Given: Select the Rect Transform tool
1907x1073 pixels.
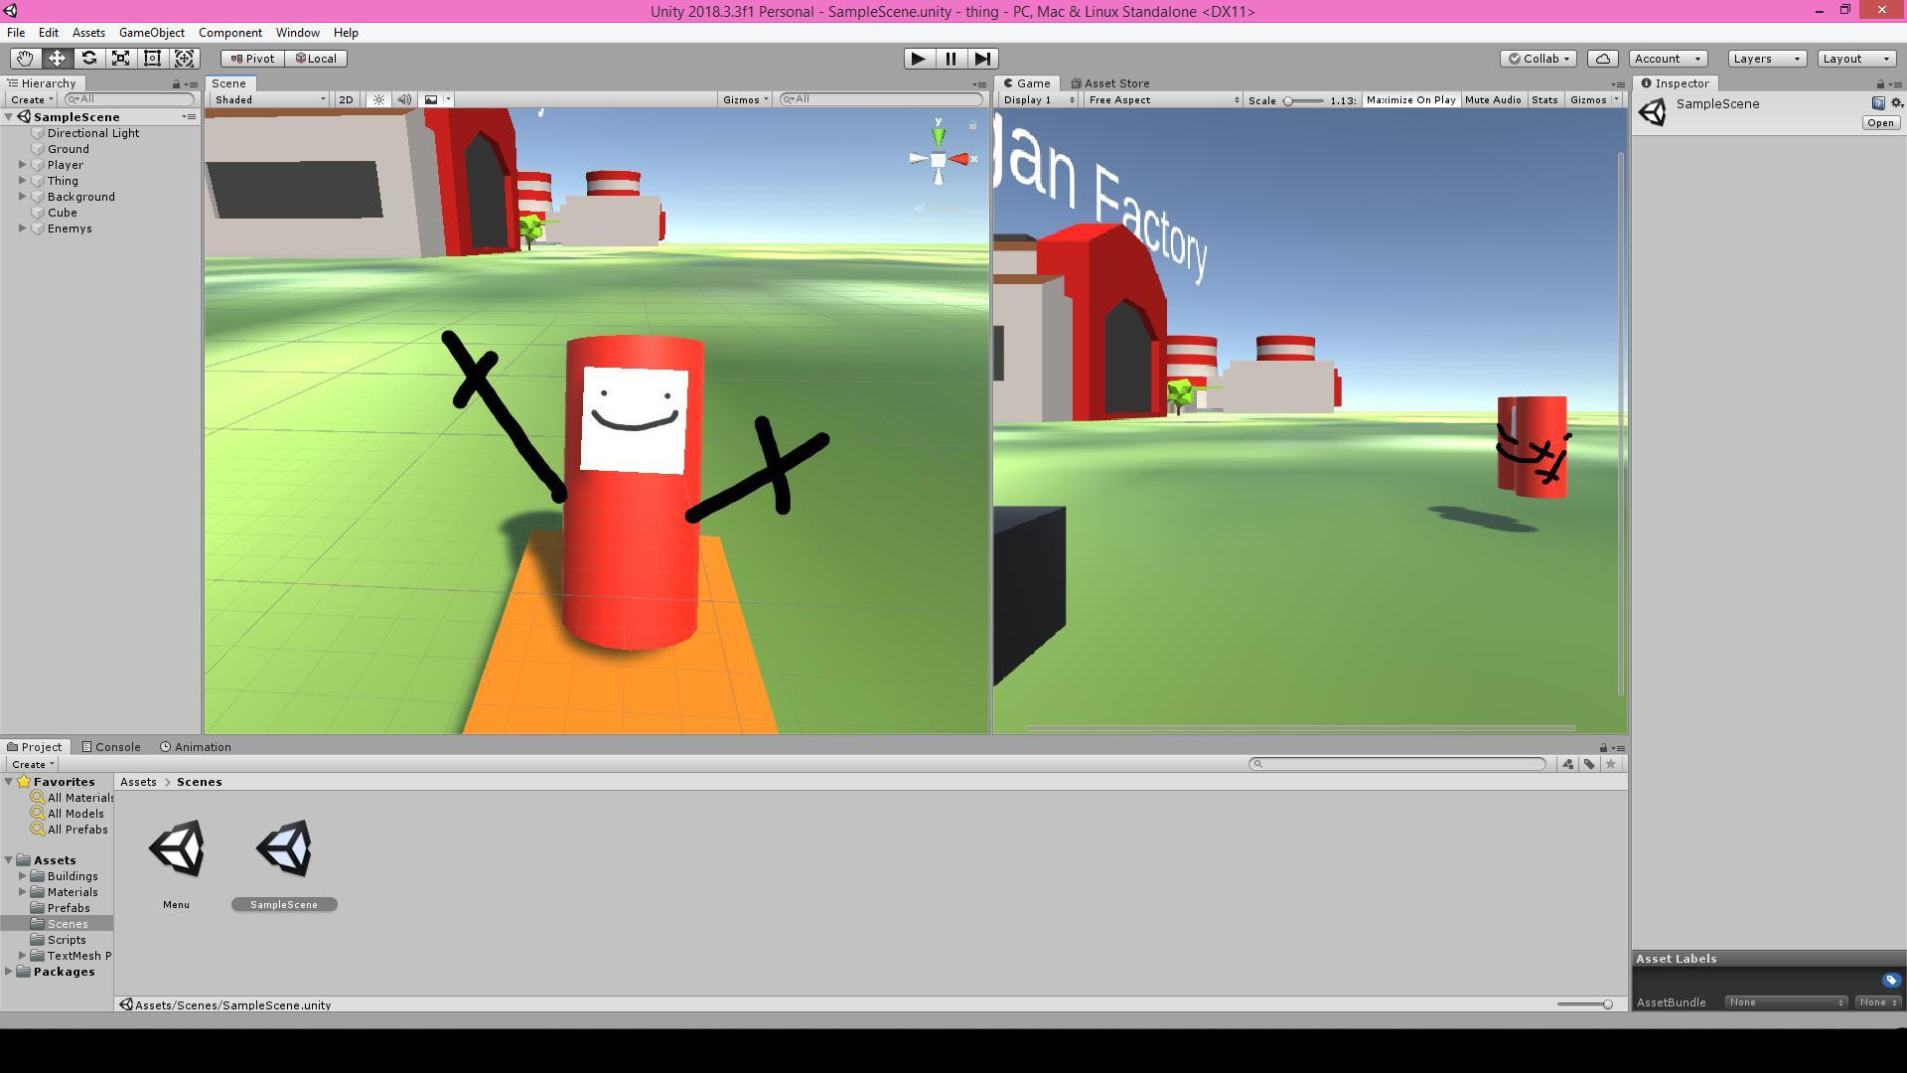Looking at the screenshot, I should [152, 59].
